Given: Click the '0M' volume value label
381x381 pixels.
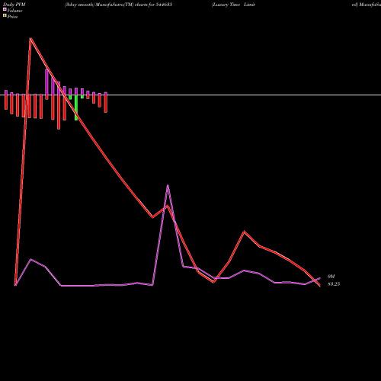Looking at the screenshot, I should [x=331, y=277].
